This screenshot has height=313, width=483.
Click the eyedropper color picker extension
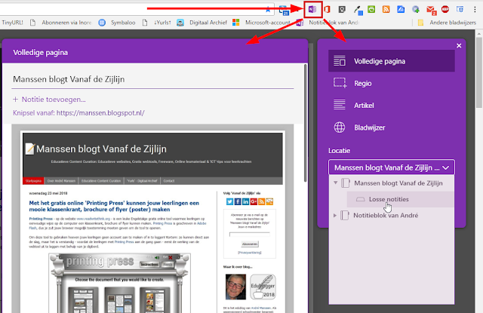click(x=358, y=10)
